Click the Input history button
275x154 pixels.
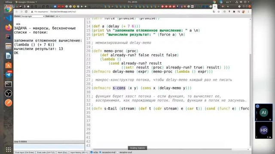point(79,152)
